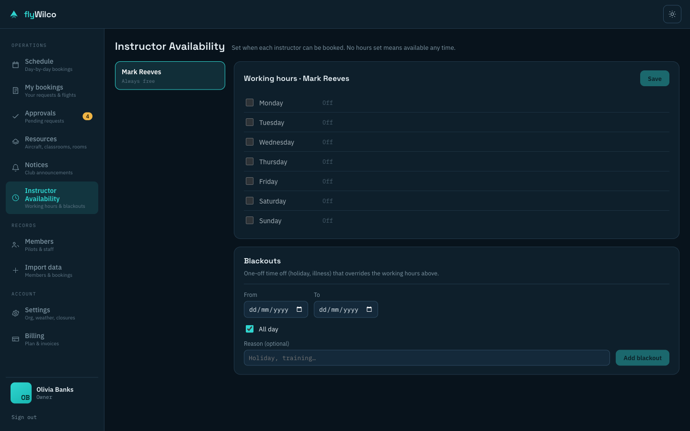Click the My bookings document icon

click(15, 91)
